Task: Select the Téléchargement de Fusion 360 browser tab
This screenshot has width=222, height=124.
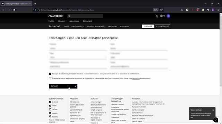Action: (16, 4)
